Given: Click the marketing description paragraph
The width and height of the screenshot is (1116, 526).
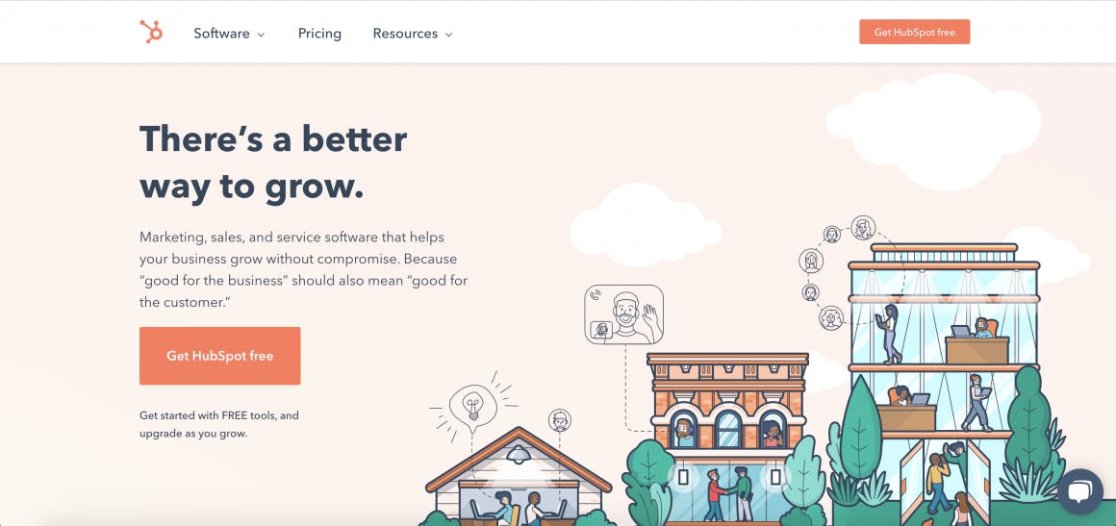Looking at the screenshot, I should pos(304,269).
